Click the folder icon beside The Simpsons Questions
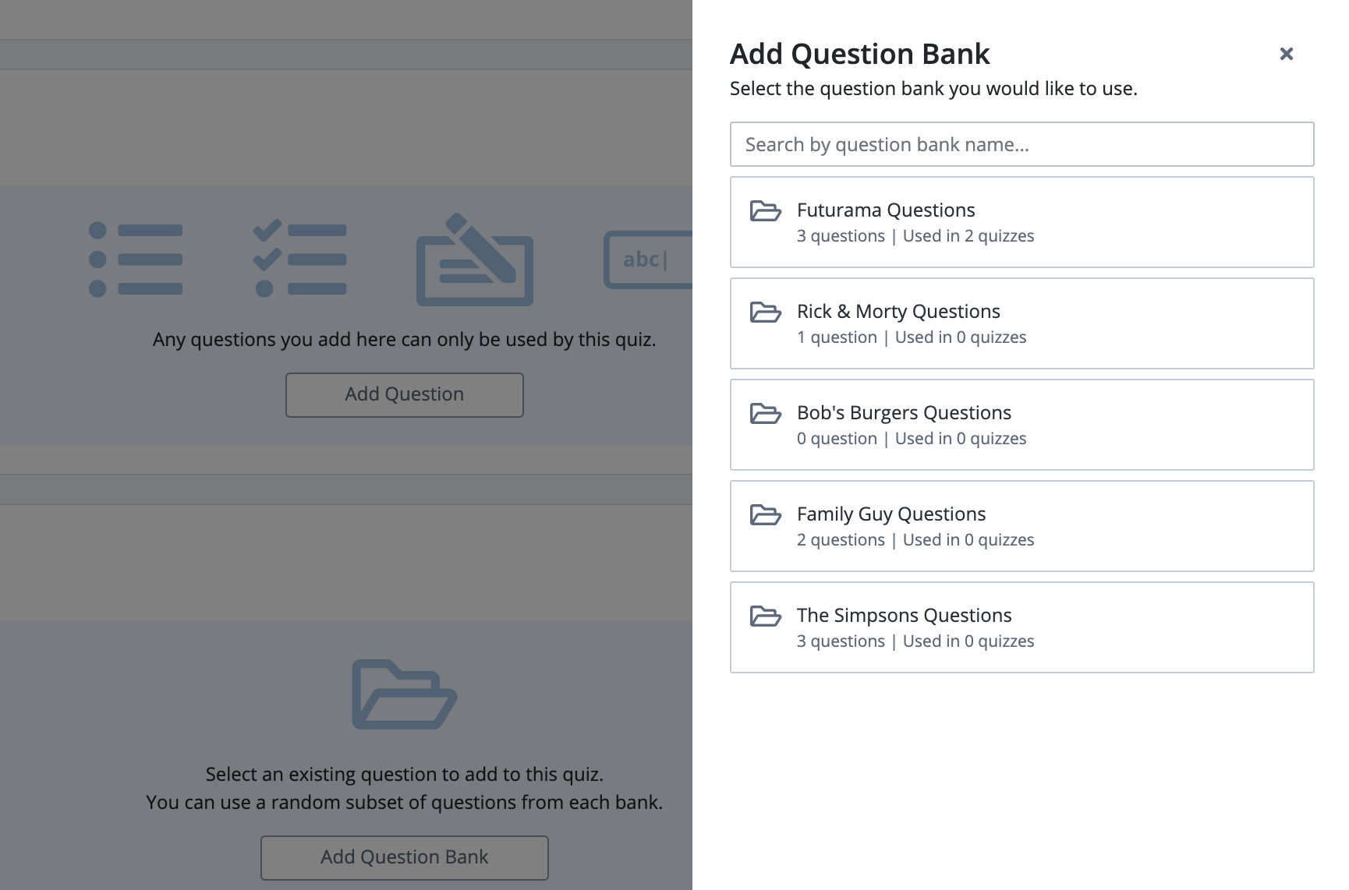 [765, 616]
